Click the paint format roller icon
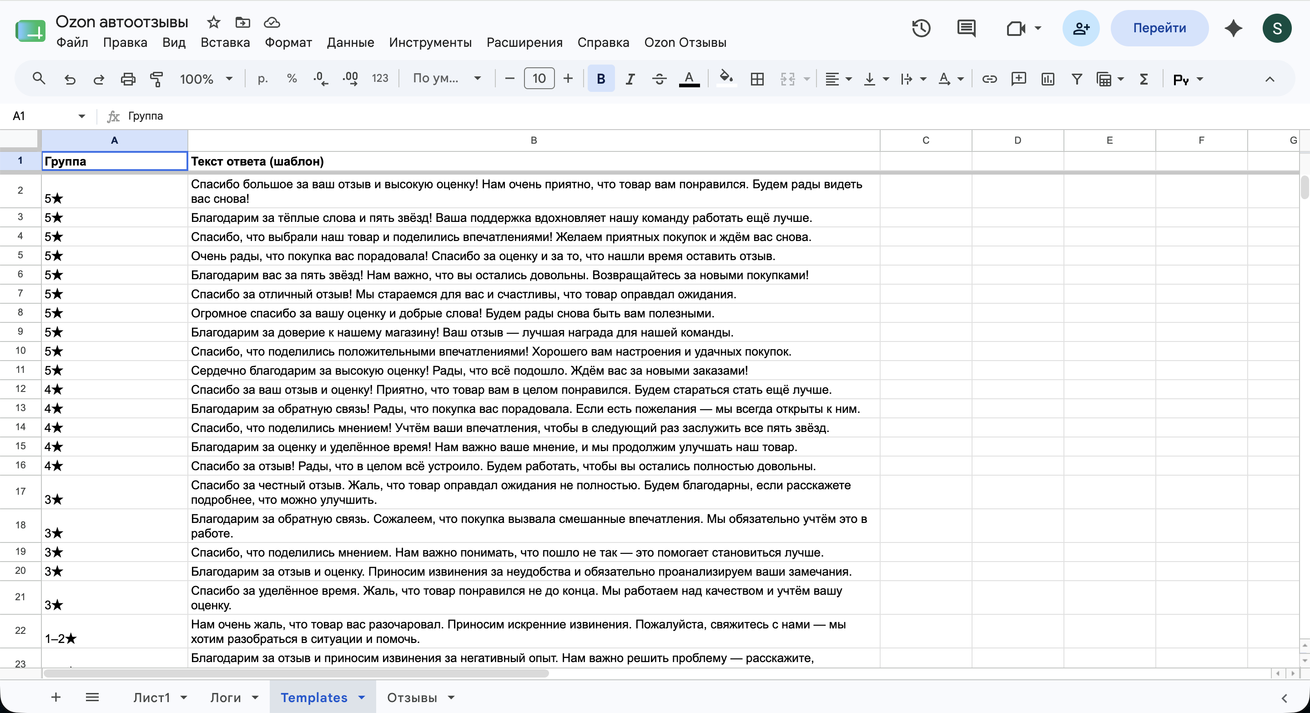This screenshot has width=1310, height=713. 156,79
